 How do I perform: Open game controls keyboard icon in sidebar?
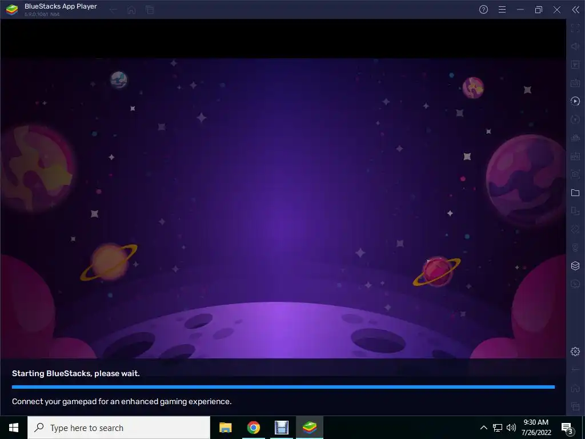[x=575, y=82]
